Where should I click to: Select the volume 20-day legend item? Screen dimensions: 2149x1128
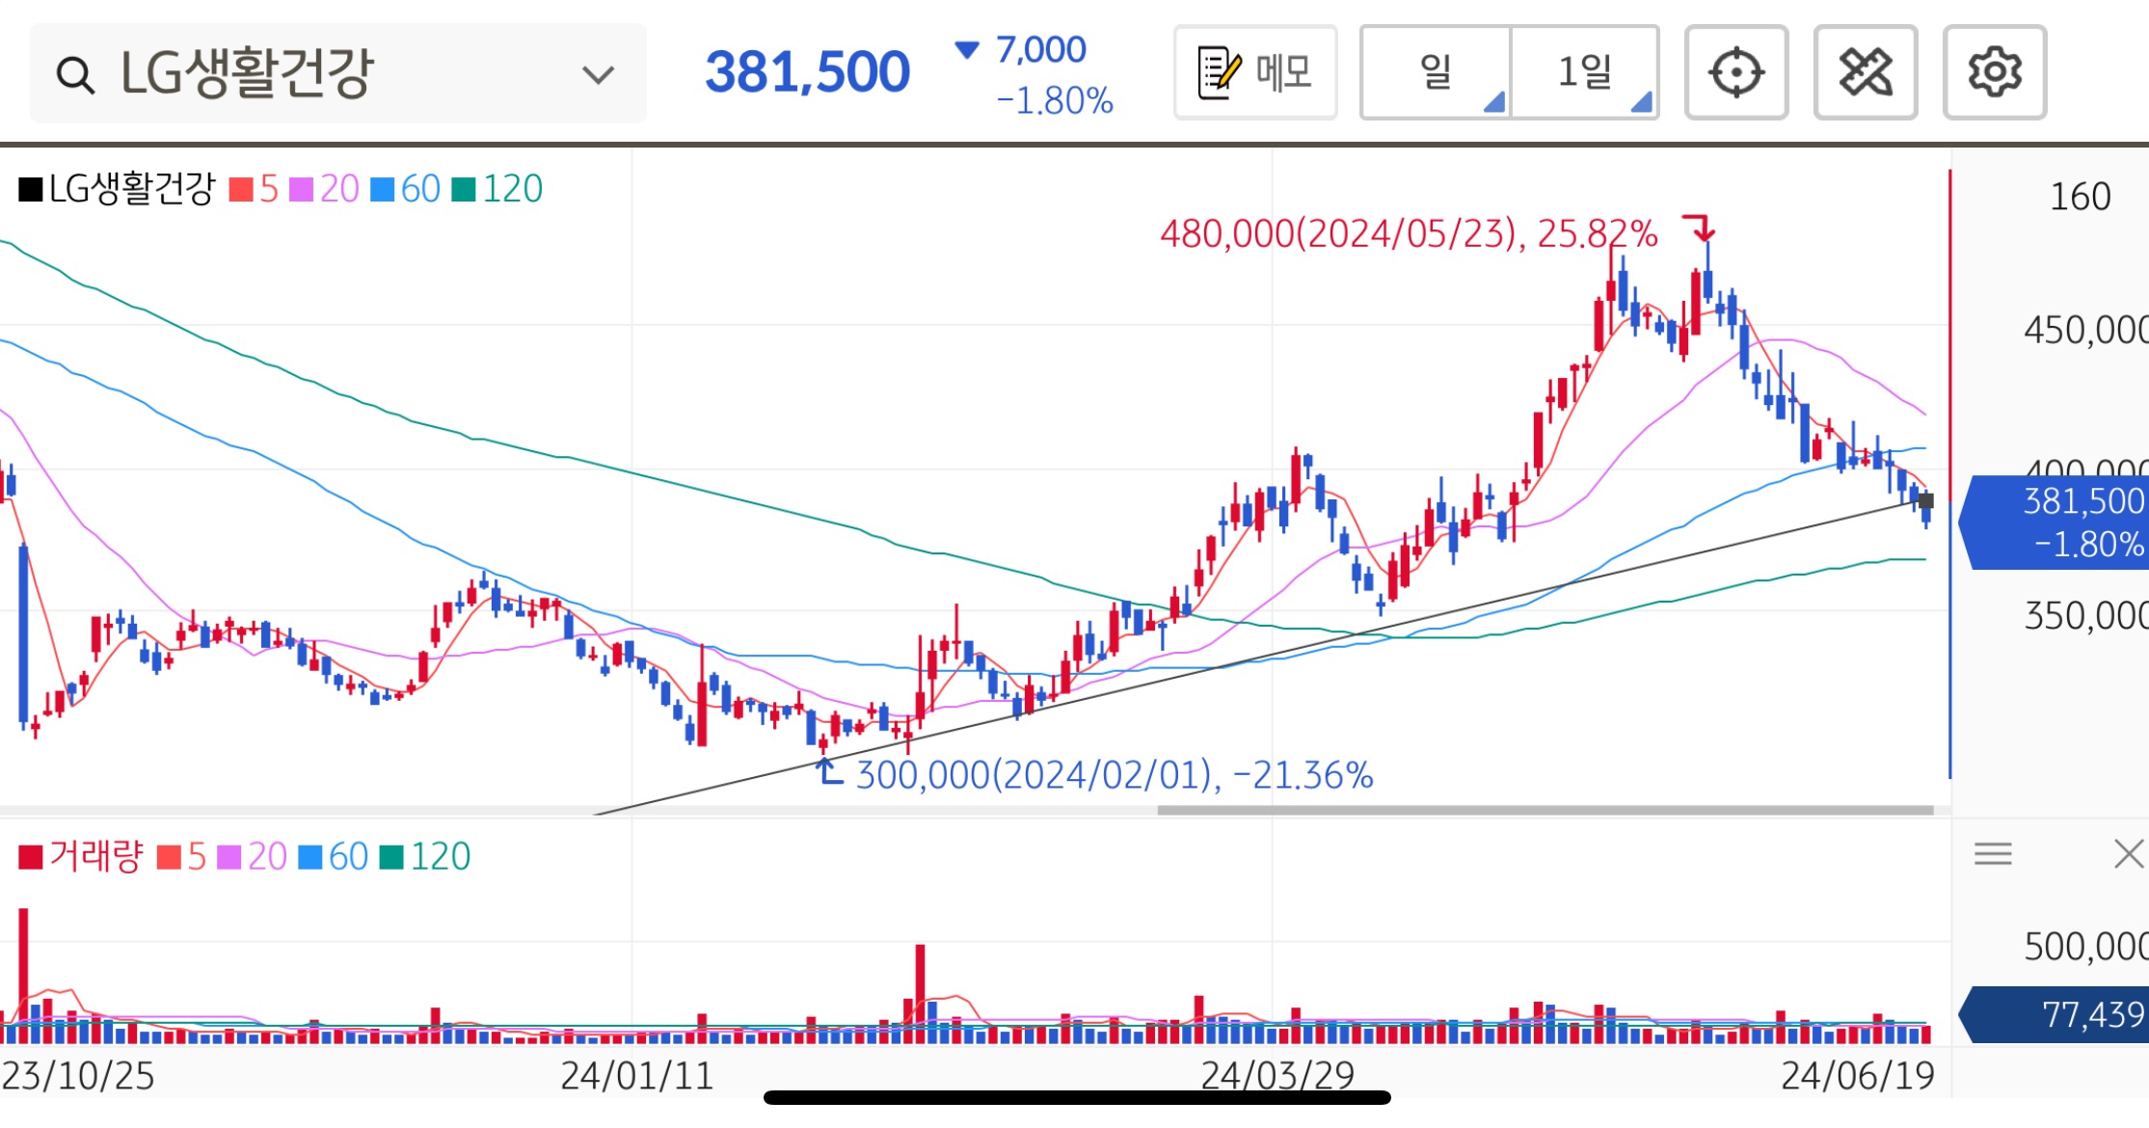coord(253,857)
